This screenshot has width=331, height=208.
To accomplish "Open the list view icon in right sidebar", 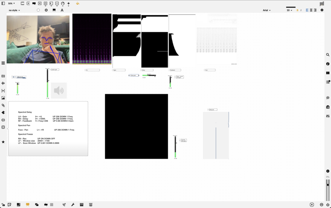I will click(x=328, y=82).
